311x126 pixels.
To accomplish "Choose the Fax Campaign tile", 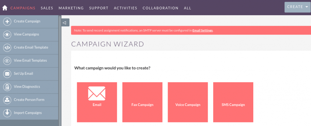I will pos(142,102).
